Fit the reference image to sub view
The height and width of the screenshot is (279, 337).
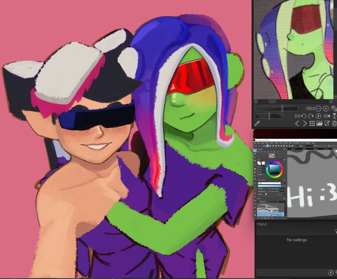click(x=334, y=109)
